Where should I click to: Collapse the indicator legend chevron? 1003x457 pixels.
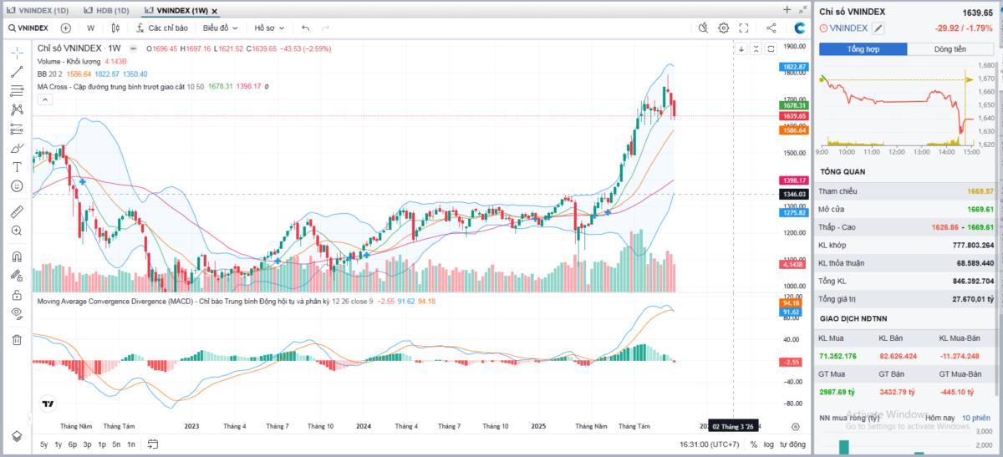[45, 99]
